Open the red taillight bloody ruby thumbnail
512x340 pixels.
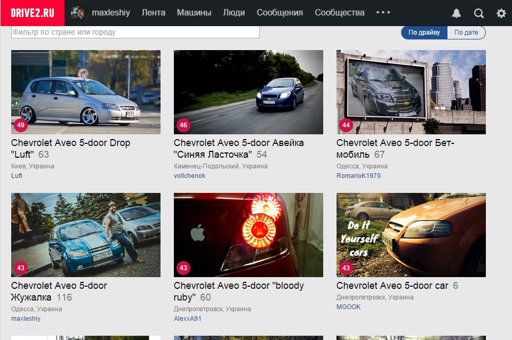pos(249,235)
